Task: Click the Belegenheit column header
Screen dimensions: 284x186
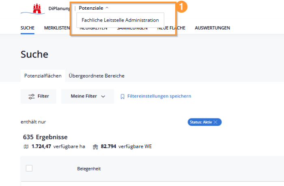Action: click(x=89, y=169)
